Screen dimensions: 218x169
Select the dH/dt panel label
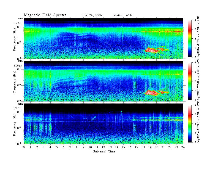pos(18,23)
